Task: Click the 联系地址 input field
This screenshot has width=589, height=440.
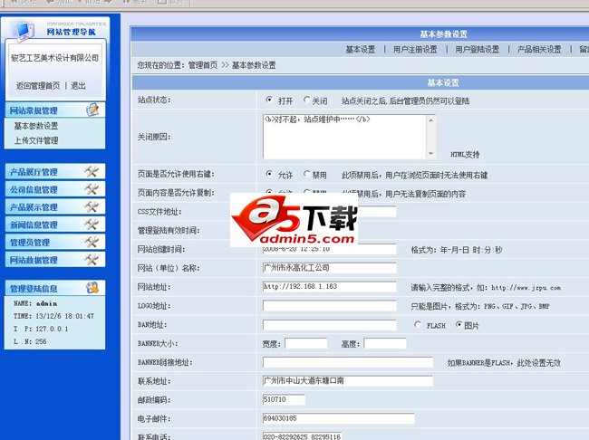Action: (348, 381)
